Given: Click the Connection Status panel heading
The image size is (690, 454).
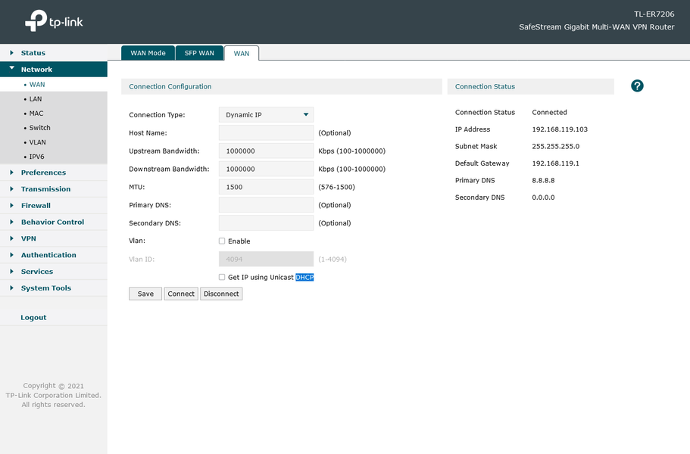Looking at the screenshot, I should coord(485,86).
